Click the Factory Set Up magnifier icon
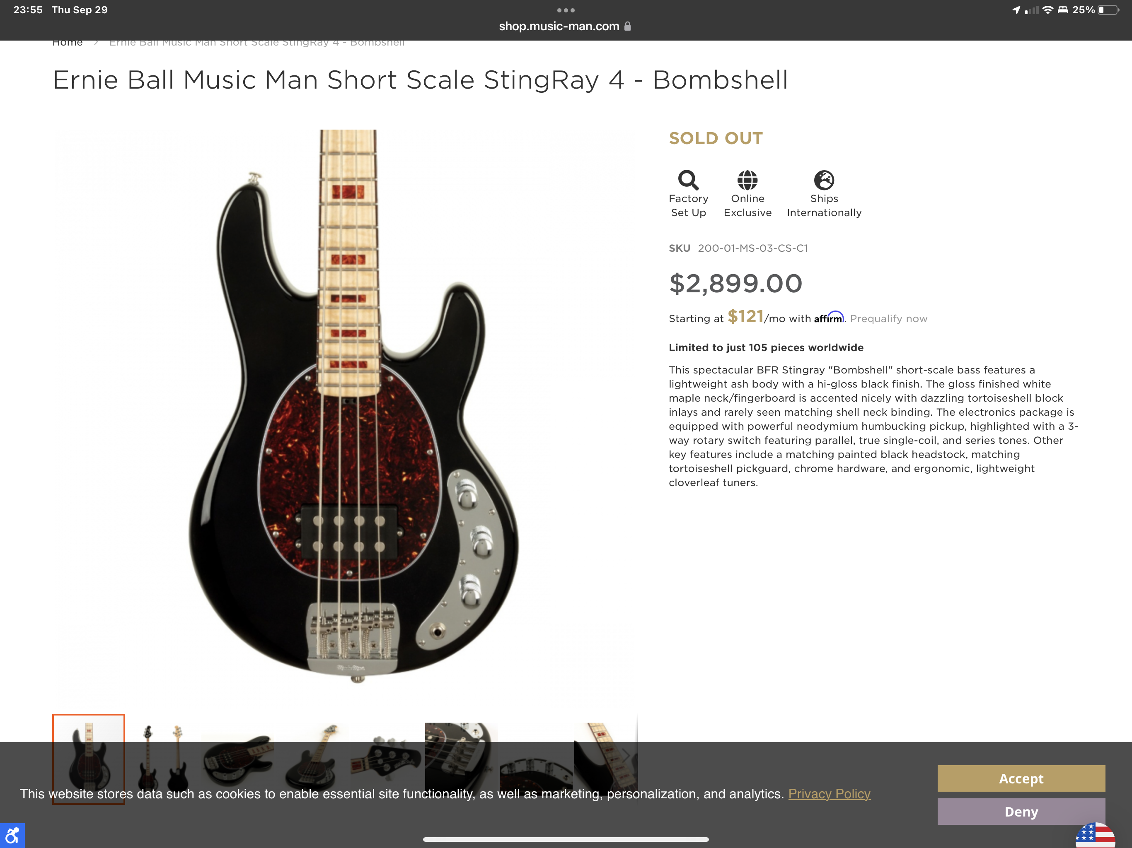 688,180
